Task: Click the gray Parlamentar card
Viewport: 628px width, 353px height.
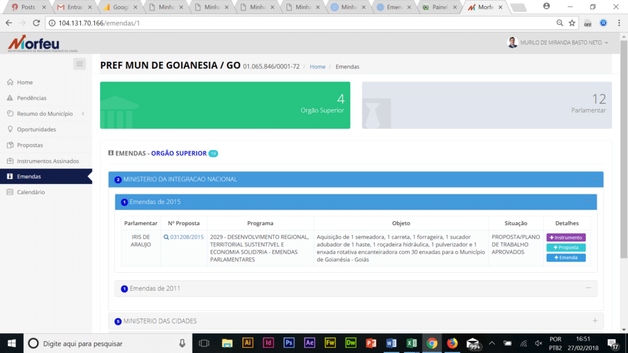Action: pyautogui.click(x=486, y=105)
